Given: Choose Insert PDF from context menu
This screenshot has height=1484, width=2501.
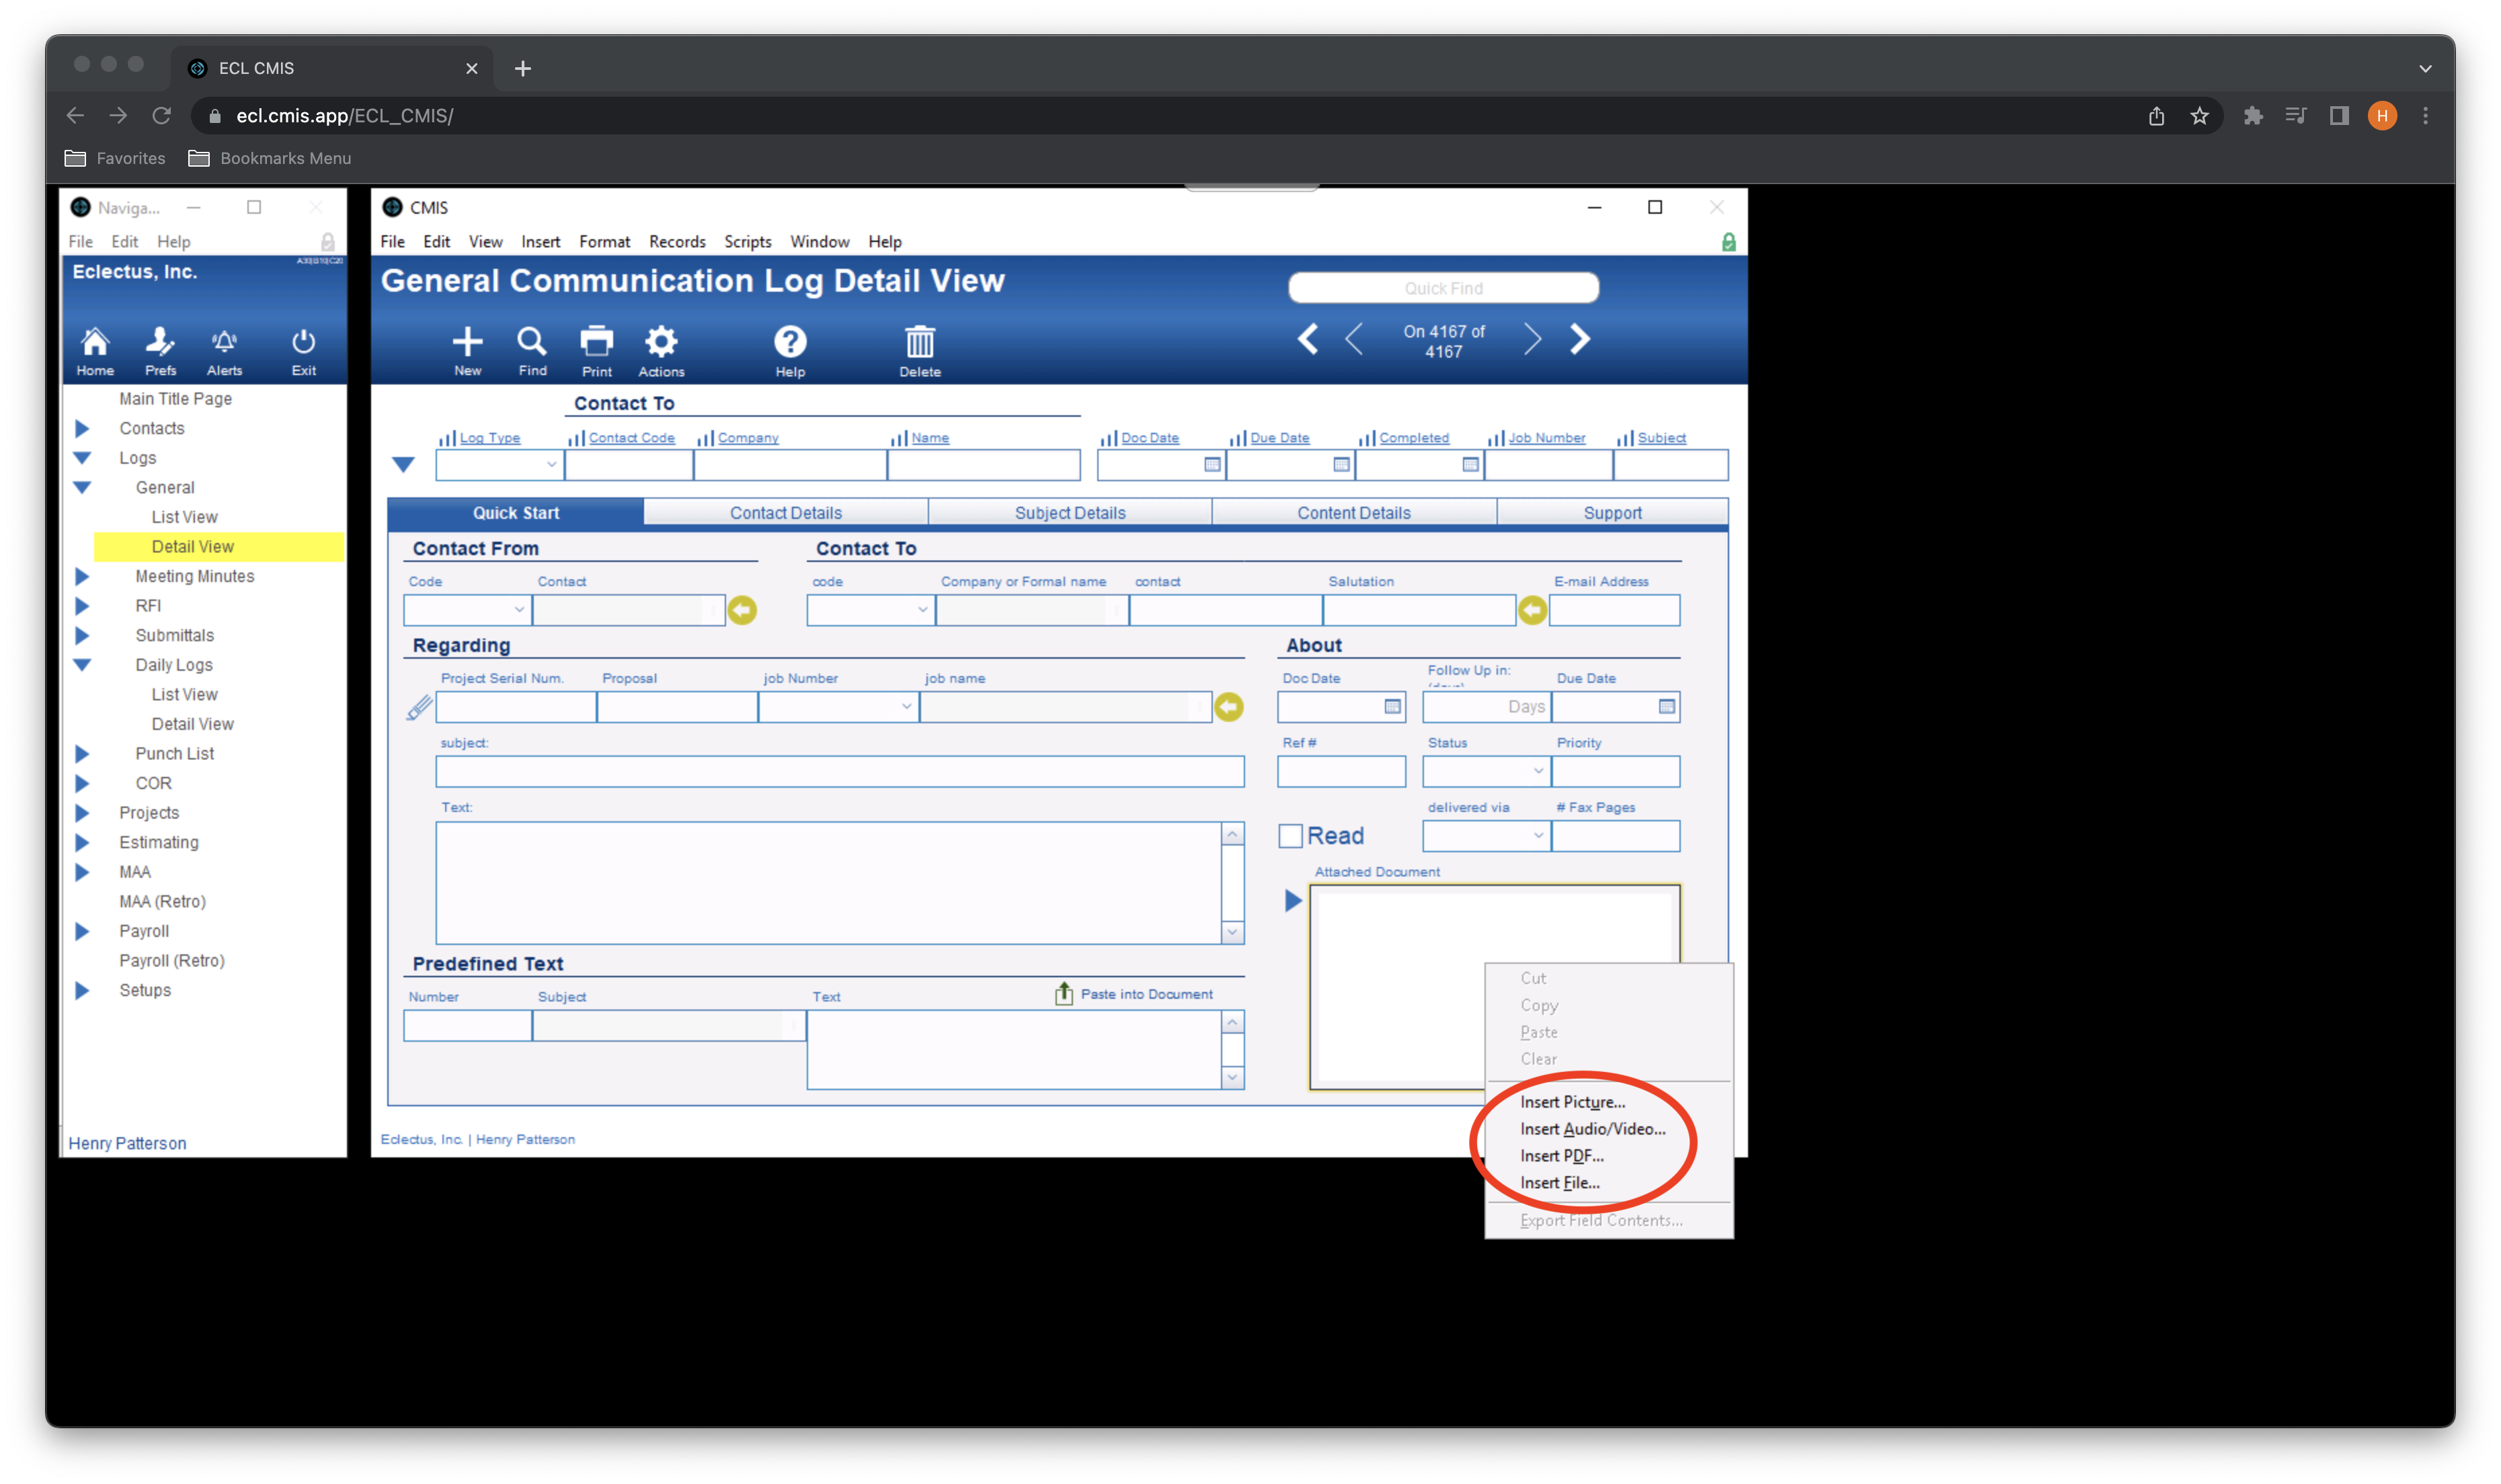Looking at the screenshot, I should 1561,1156.
